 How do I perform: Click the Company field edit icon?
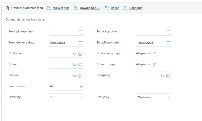168,76
